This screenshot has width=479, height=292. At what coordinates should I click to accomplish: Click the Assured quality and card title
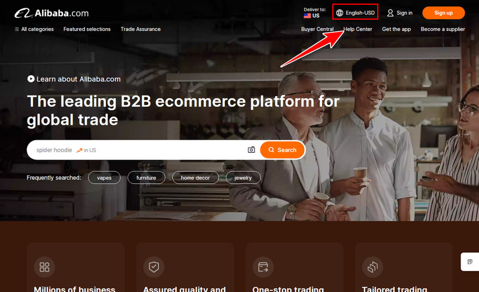coord(184,289)
